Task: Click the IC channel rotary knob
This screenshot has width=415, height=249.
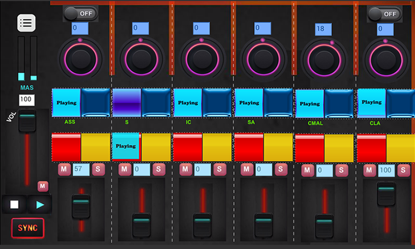Action: [202, 59]
